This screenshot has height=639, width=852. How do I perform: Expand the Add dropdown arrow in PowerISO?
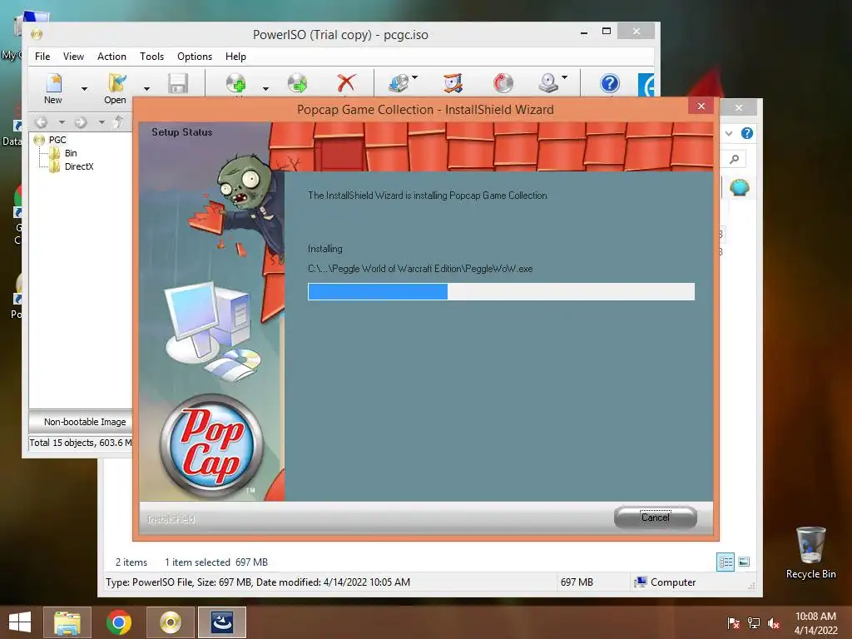click(x=265, y=88)
